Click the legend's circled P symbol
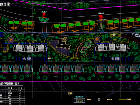Image resolution: width=140 pixels, height=105 pixels. click(99, 99)
